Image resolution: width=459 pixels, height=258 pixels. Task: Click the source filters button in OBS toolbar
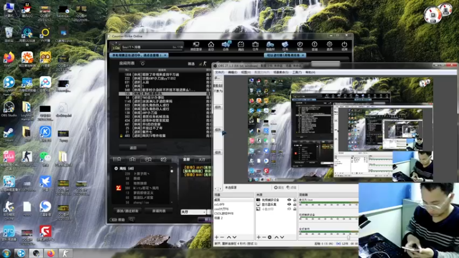point(291,187)
